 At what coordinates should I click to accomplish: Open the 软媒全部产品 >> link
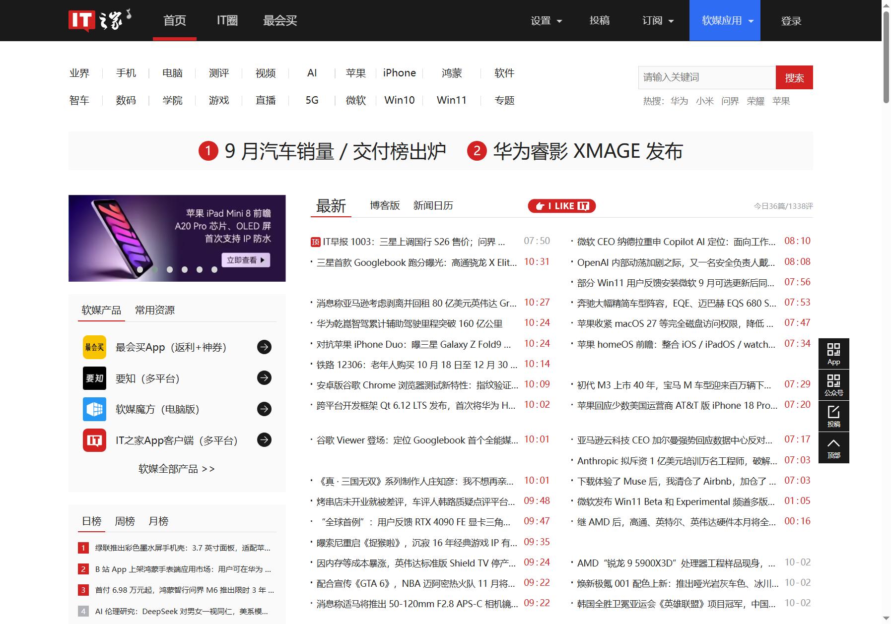(177, 469)
